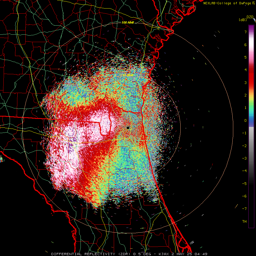256x256 pixels.
Task: Click the DZD legend title
Action: click(x=250, y=17)
